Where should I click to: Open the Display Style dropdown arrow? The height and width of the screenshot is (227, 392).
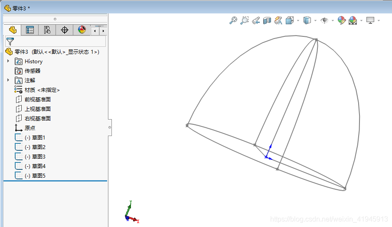click(x=315, y=20)
